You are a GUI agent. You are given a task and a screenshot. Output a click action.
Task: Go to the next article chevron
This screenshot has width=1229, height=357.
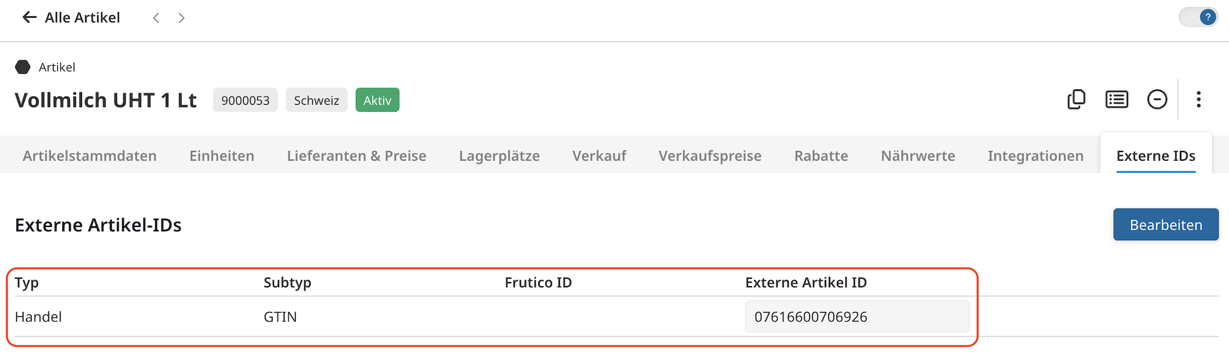pyautogui.click(x=182, y=18)
